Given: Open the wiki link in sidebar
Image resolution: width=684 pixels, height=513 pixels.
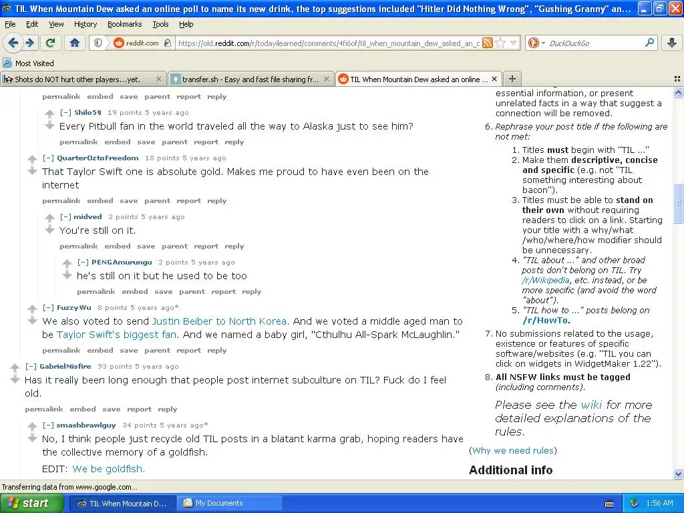Looking at the screenshot, I should [592, 405].
